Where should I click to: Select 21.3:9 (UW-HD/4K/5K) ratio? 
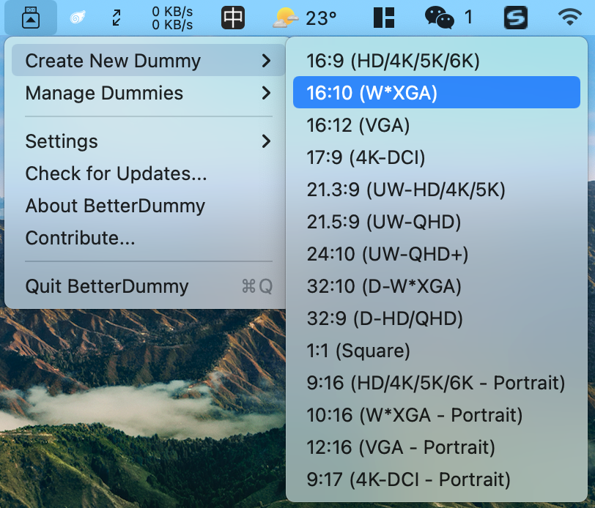[437, 190]
